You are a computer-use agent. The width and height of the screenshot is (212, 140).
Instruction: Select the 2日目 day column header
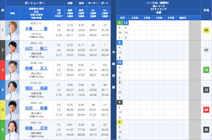pyautogui.click(x=134, y=17)
